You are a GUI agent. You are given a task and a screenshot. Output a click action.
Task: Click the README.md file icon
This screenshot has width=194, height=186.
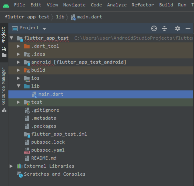click(27, 158)
